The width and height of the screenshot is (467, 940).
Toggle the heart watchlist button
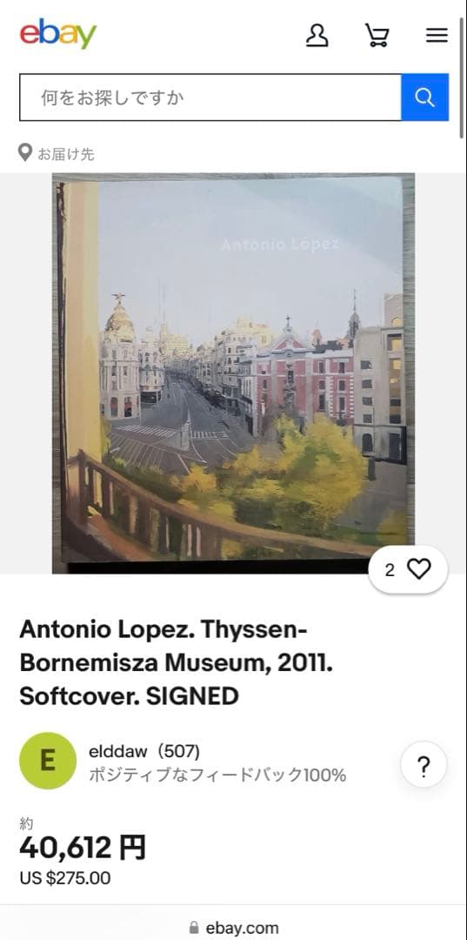click(x=418, y=569)
